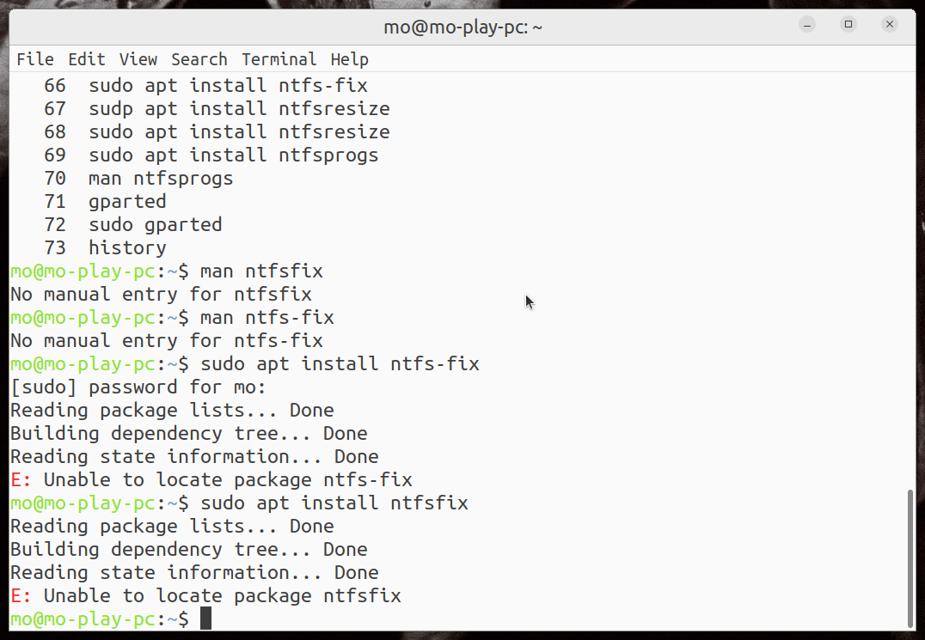Open the Edit menu
Viewport: 925px width, 640px height.
(x=87, y=59)
